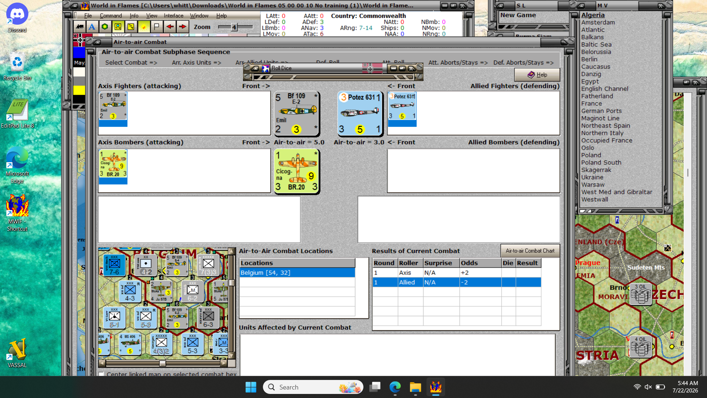Adjust the Zoom slider handle showing 4
Viewport: 707px width, 398px height.
(x=234, y=27)
